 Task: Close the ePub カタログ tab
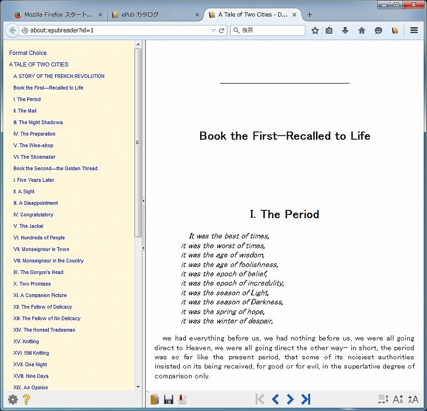(x=197, y=15)
